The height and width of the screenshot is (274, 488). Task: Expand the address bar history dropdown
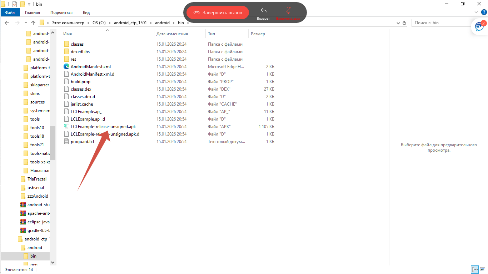click(x=399, y=23)
